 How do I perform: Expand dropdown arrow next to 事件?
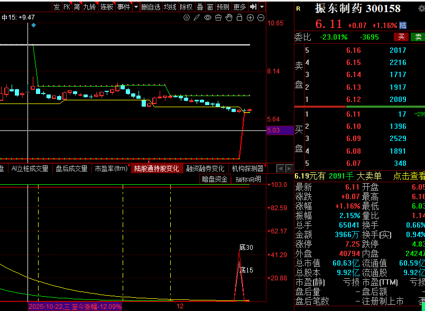pos(136,7)
